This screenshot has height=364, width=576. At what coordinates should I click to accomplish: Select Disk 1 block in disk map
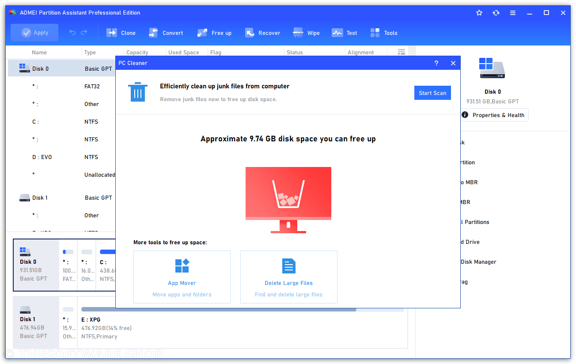coord(36,322)
